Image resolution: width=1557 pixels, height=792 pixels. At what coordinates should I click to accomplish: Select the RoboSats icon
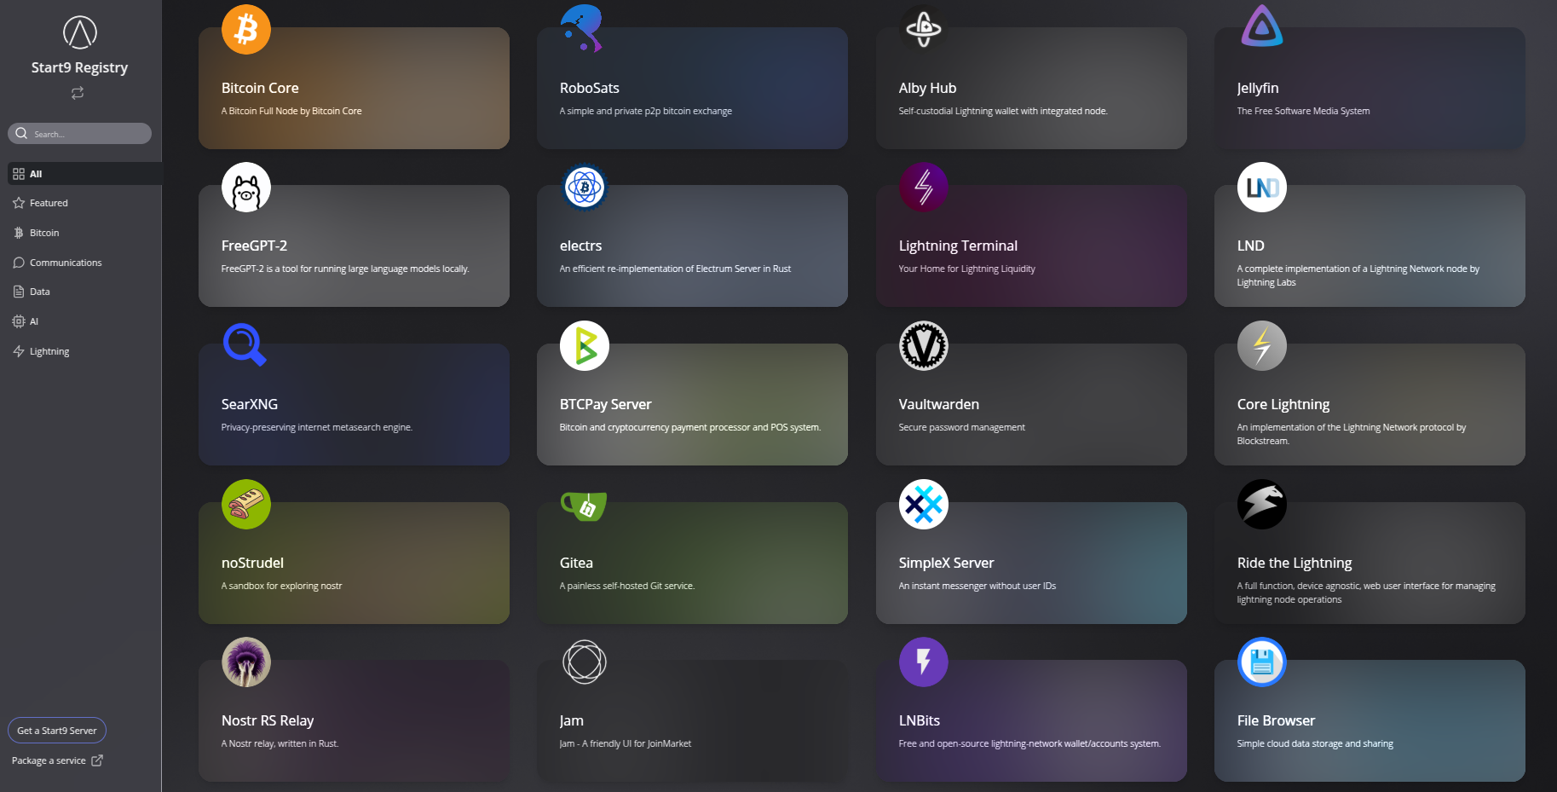point(583,28)
